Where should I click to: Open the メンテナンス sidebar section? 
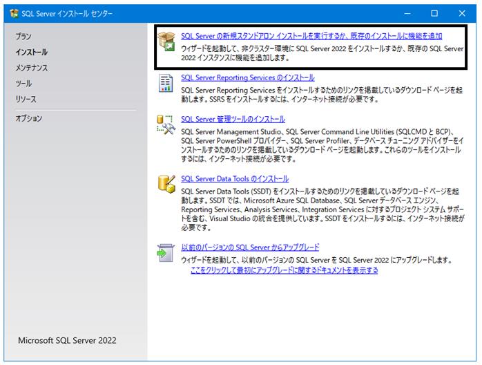(32, 68)
